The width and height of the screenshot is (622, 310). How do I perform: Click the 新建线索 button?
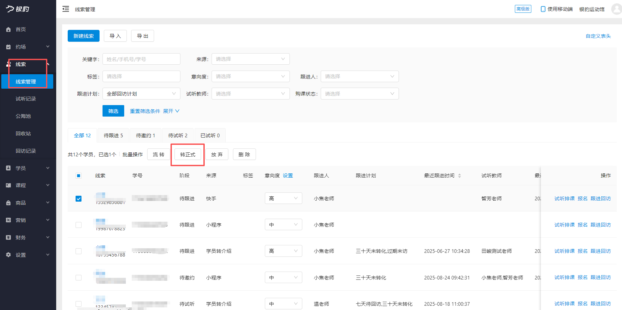click(x=83, y=36)
